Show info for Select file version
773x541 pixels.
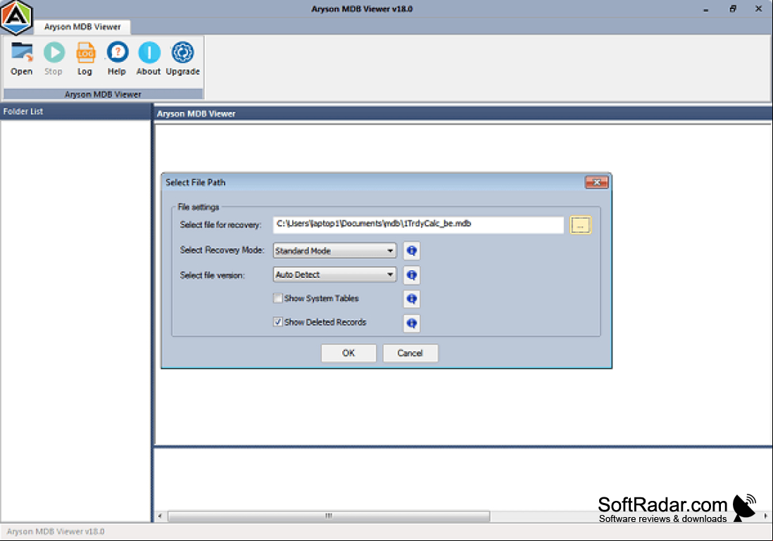[412, 275]
